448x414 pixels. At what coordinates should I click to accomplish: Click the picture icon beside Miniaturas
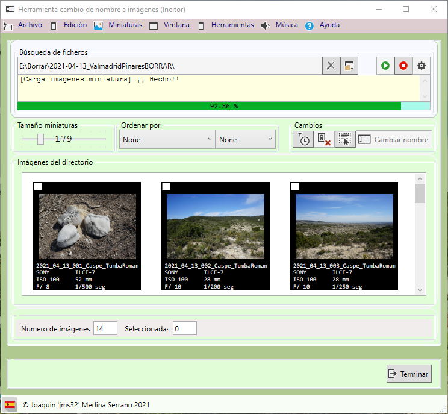(98, 26)
